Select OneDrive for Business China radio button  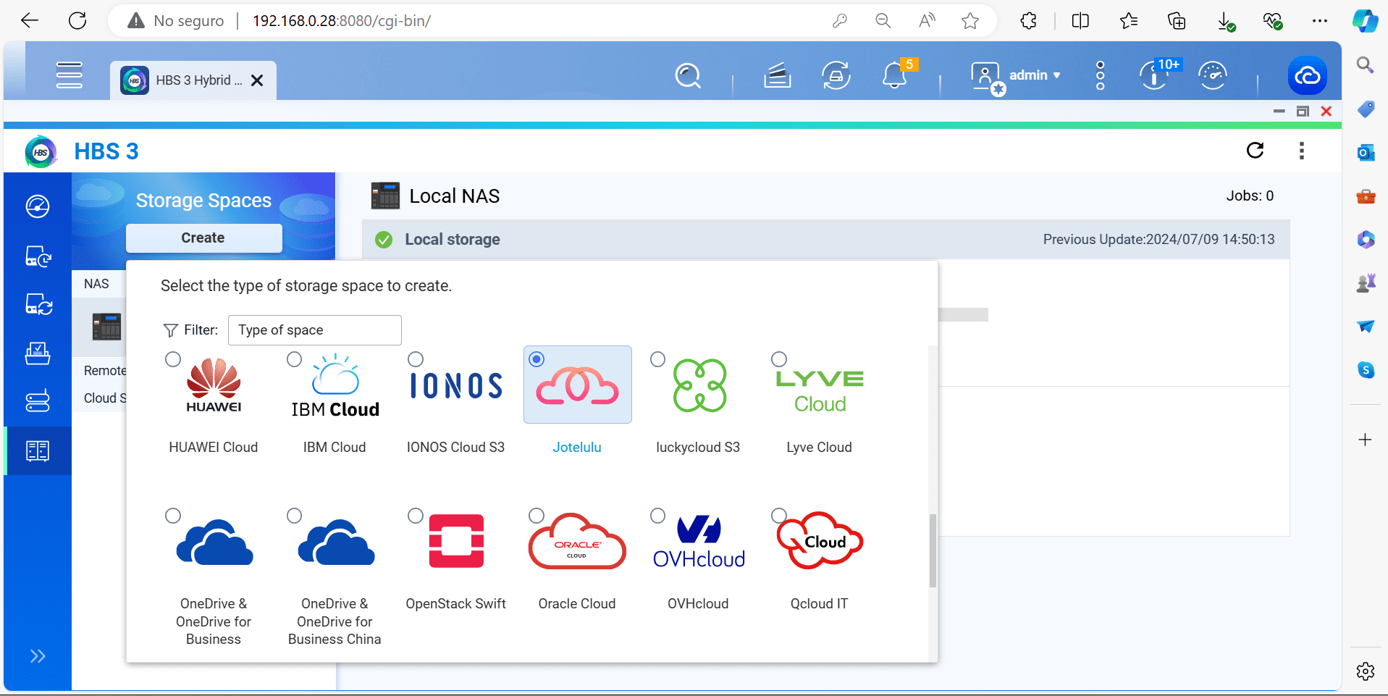point(294,516)
